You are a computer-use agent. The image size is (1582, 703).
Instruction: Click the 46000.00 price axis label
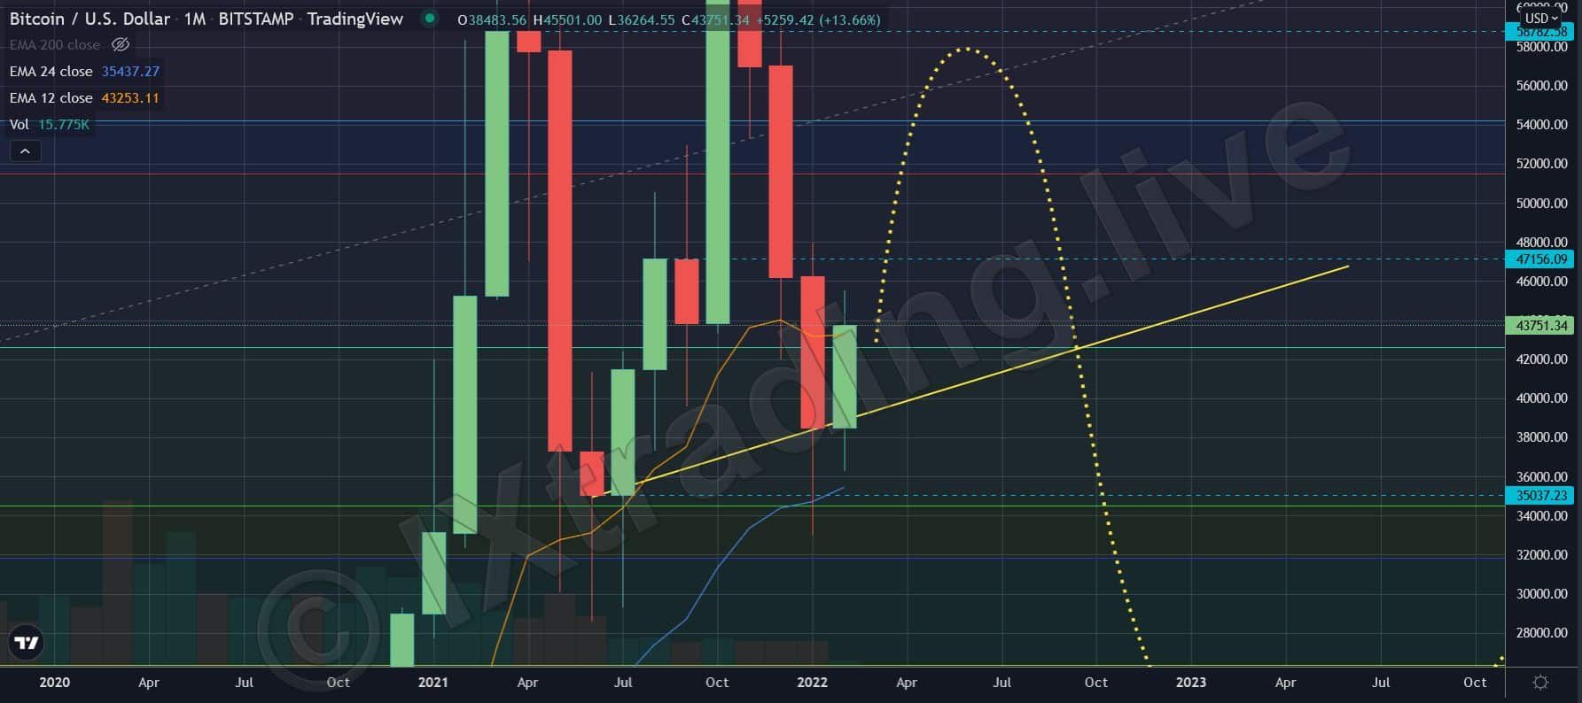pyautogui.click(x=1542, y=282)
